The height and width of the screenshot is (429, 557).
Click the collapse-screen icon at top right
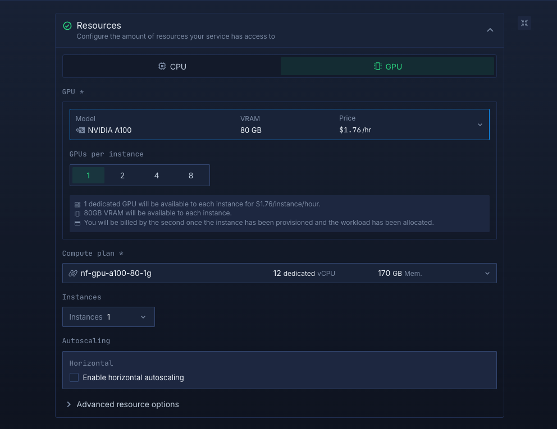tap(524, 23)
